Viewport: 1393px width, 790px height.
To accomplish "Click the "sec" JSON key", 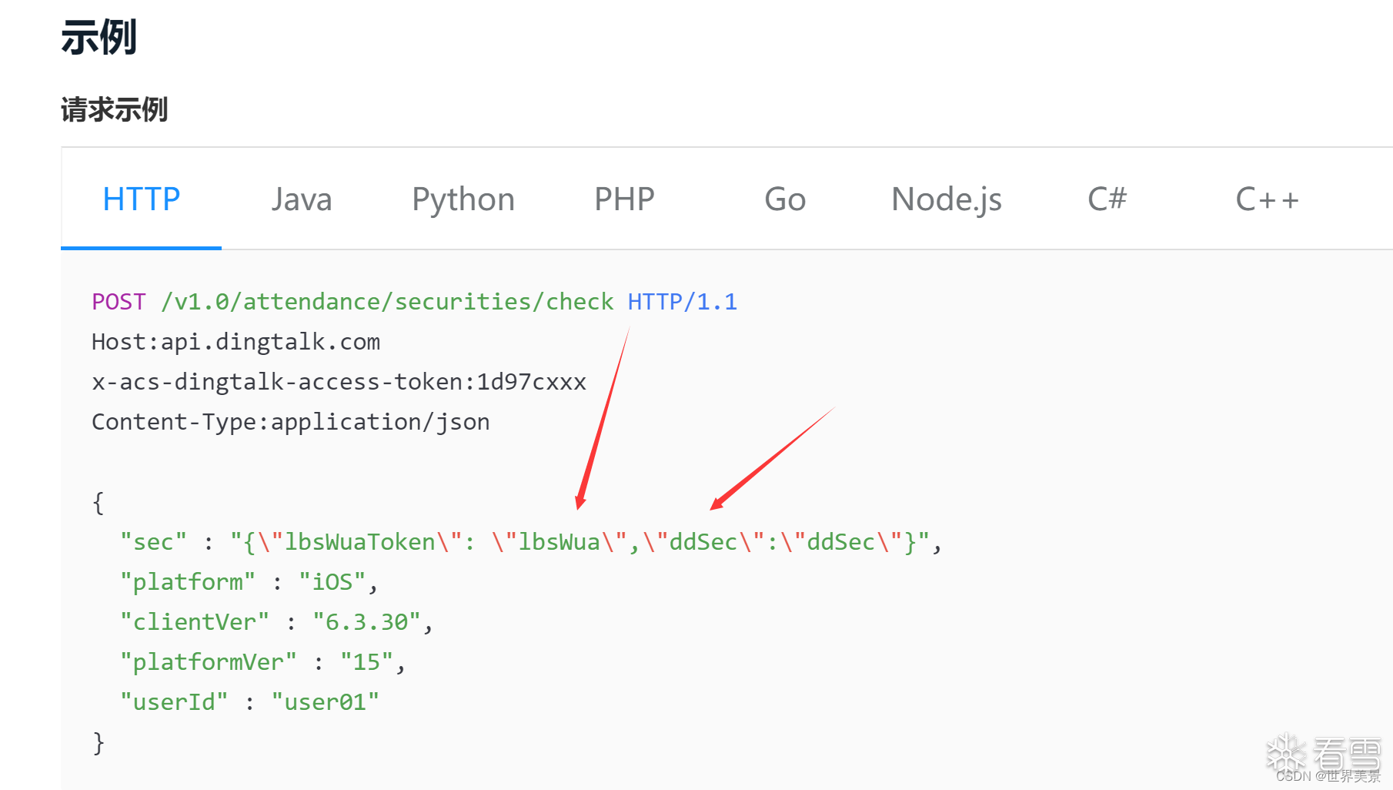I will click(153, 542).
